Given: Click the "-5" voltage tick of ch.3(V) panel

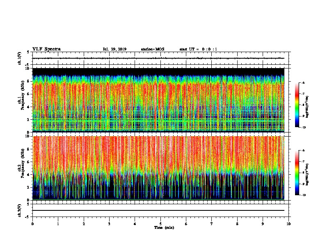Looking at the screenshot, I should (x=27, y=217).
